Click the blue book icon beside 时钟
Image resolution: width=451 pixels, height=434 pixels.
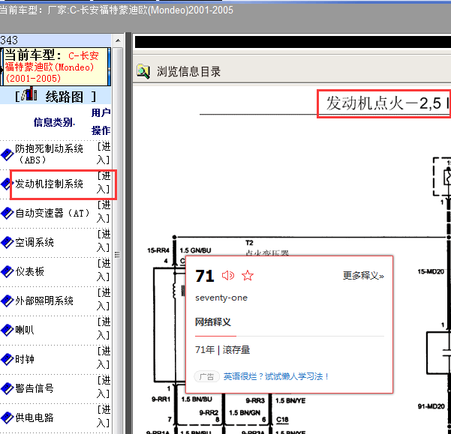pyautogui.click(x=7, y=359)
